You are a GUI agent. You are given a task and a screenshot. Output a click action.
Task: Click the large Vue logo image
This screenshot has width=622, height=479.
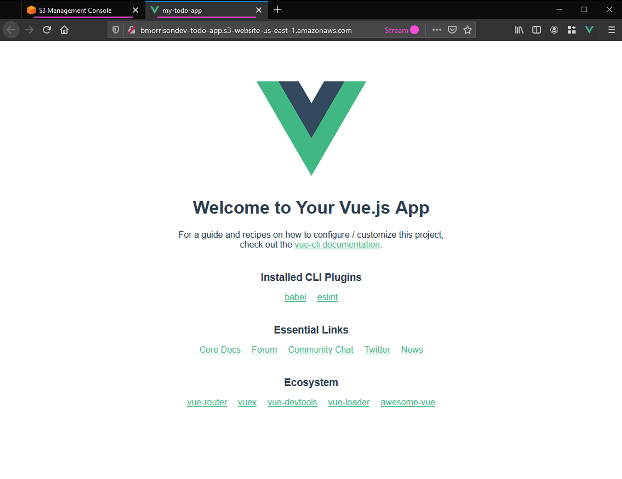pos(311,128)
